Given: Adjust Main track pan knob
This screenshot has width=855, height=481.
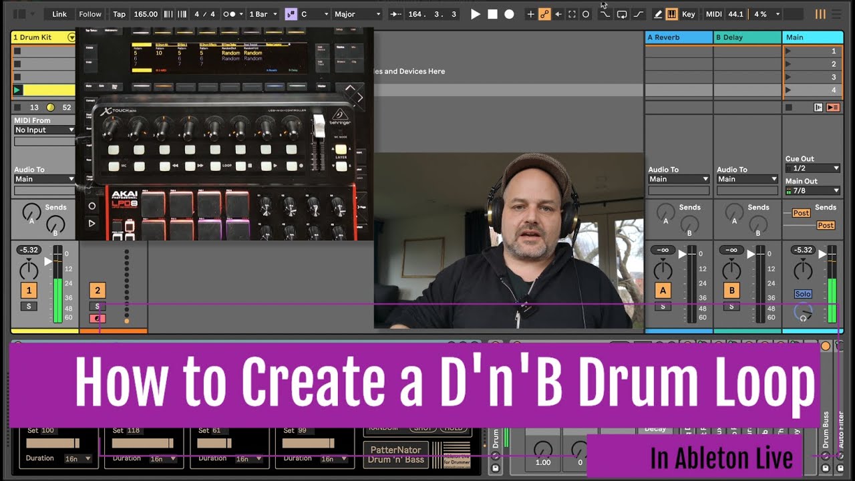Looking at the screenshot, I should click(x=803, y=270).
